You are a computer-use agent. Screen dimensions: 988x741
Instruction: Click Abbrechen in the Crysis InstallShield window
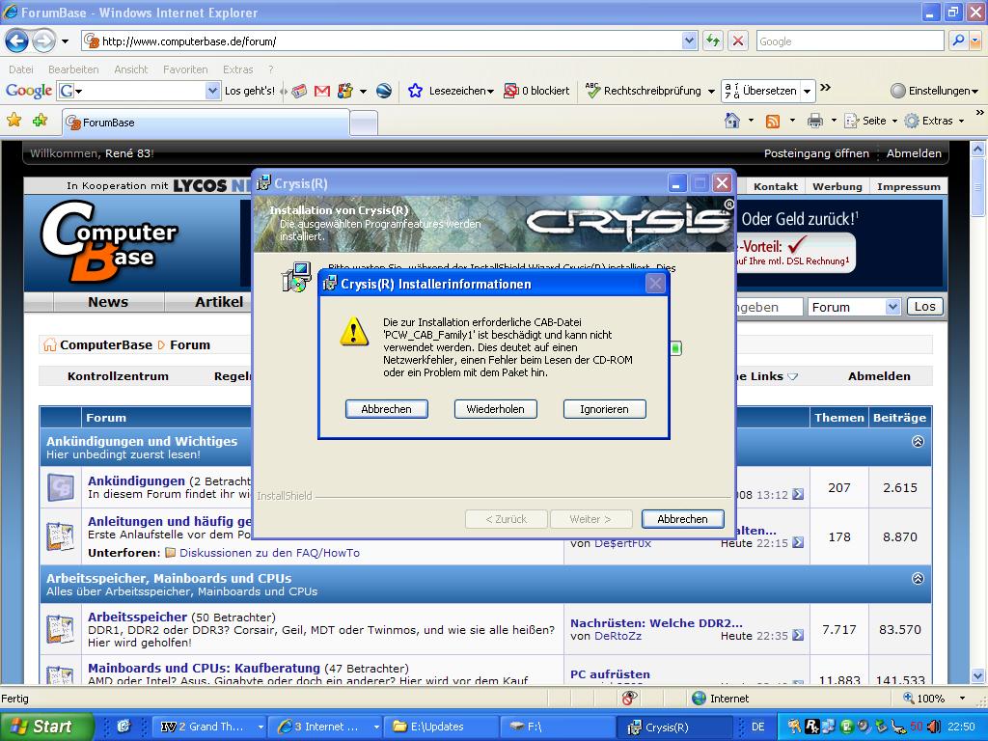(682, 519)
